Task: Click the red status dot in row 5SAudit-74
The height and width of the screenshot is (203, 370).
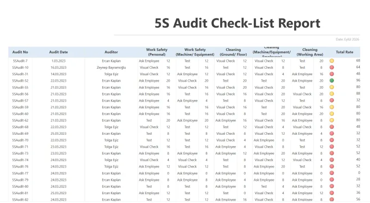Action: tap(332, 160)
